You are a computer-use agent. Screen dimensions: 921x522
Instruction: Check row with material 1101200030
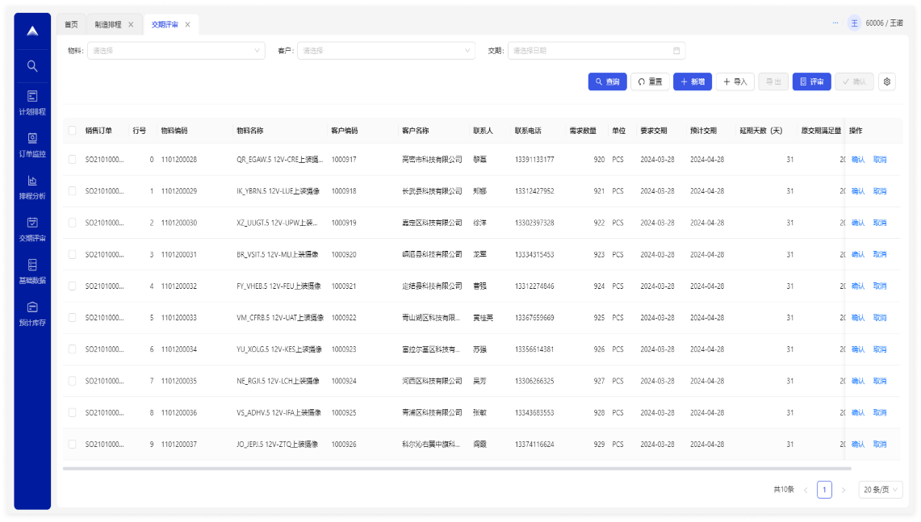tap(73, 223)
